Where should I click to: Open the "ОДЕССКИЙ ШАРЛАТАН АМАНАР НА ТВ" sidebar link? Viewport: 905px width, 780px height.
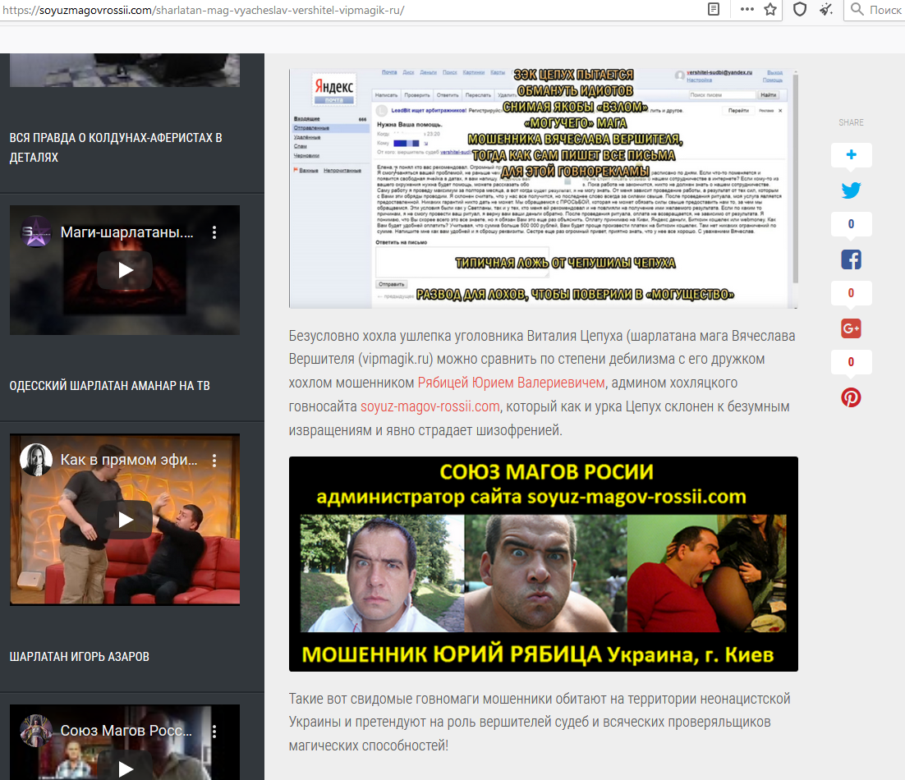pyautogui.click(x=110, y=385)
